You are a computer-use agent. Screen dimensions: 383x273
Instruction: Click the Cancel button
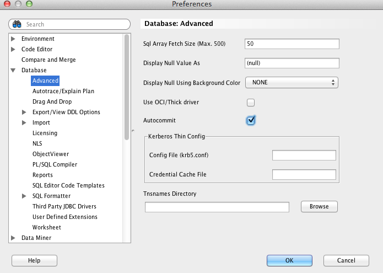click(x=346, y=260)
